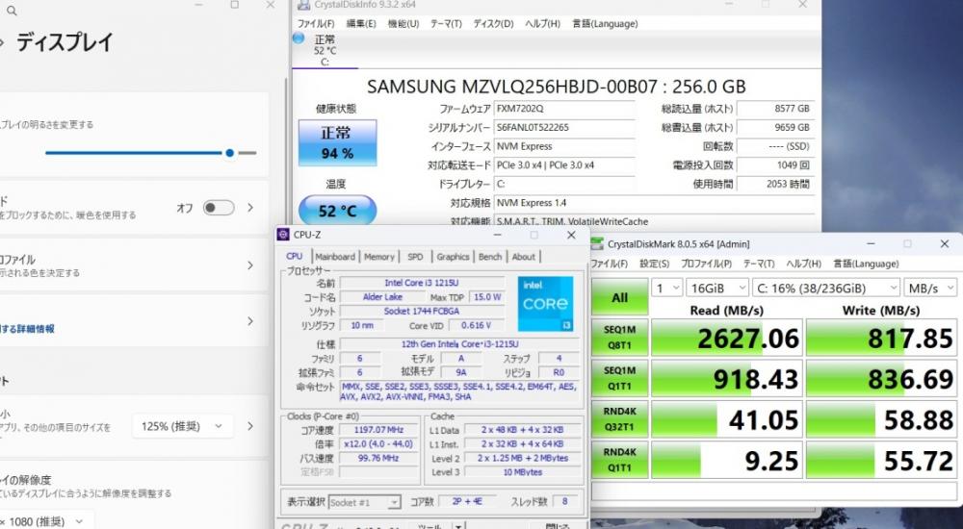Open 設定(S) menu in CrystalDiskMark
The image size is (963, 529).
[x=654, y=264]
